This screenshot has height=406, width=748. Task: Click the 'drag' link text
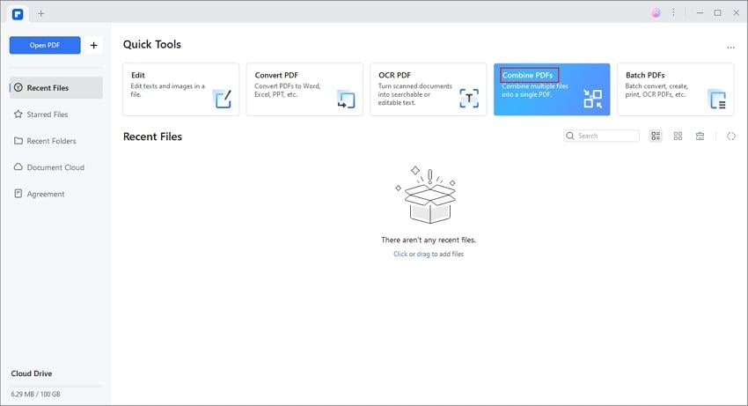(x=423, y=255)
